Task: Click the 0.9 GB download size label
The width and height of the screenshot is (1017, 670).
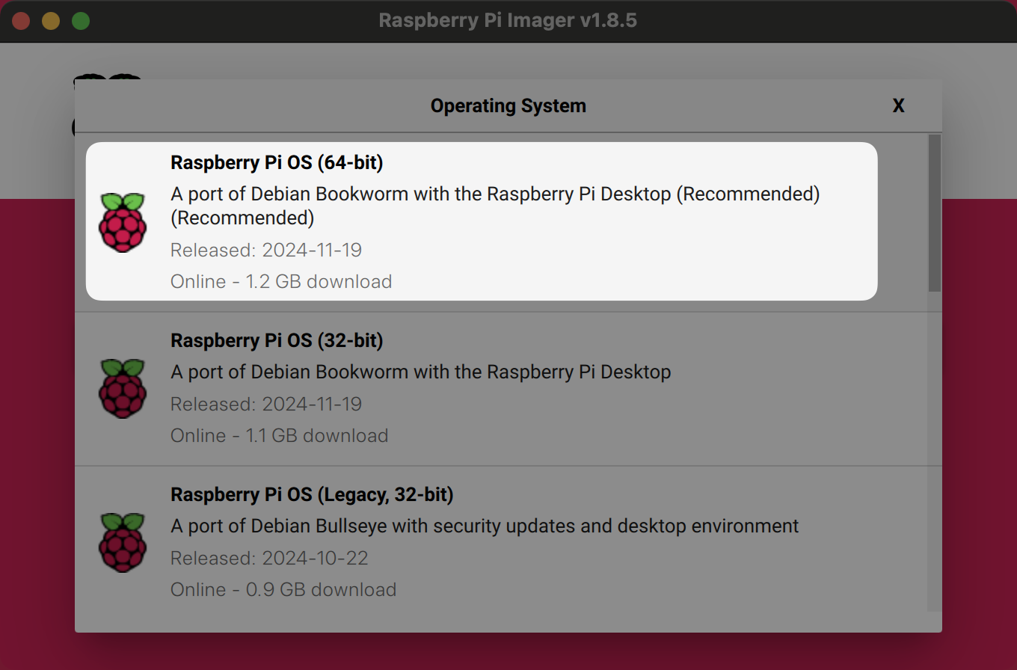Action: pyautogui.click(x=283, y=589)
